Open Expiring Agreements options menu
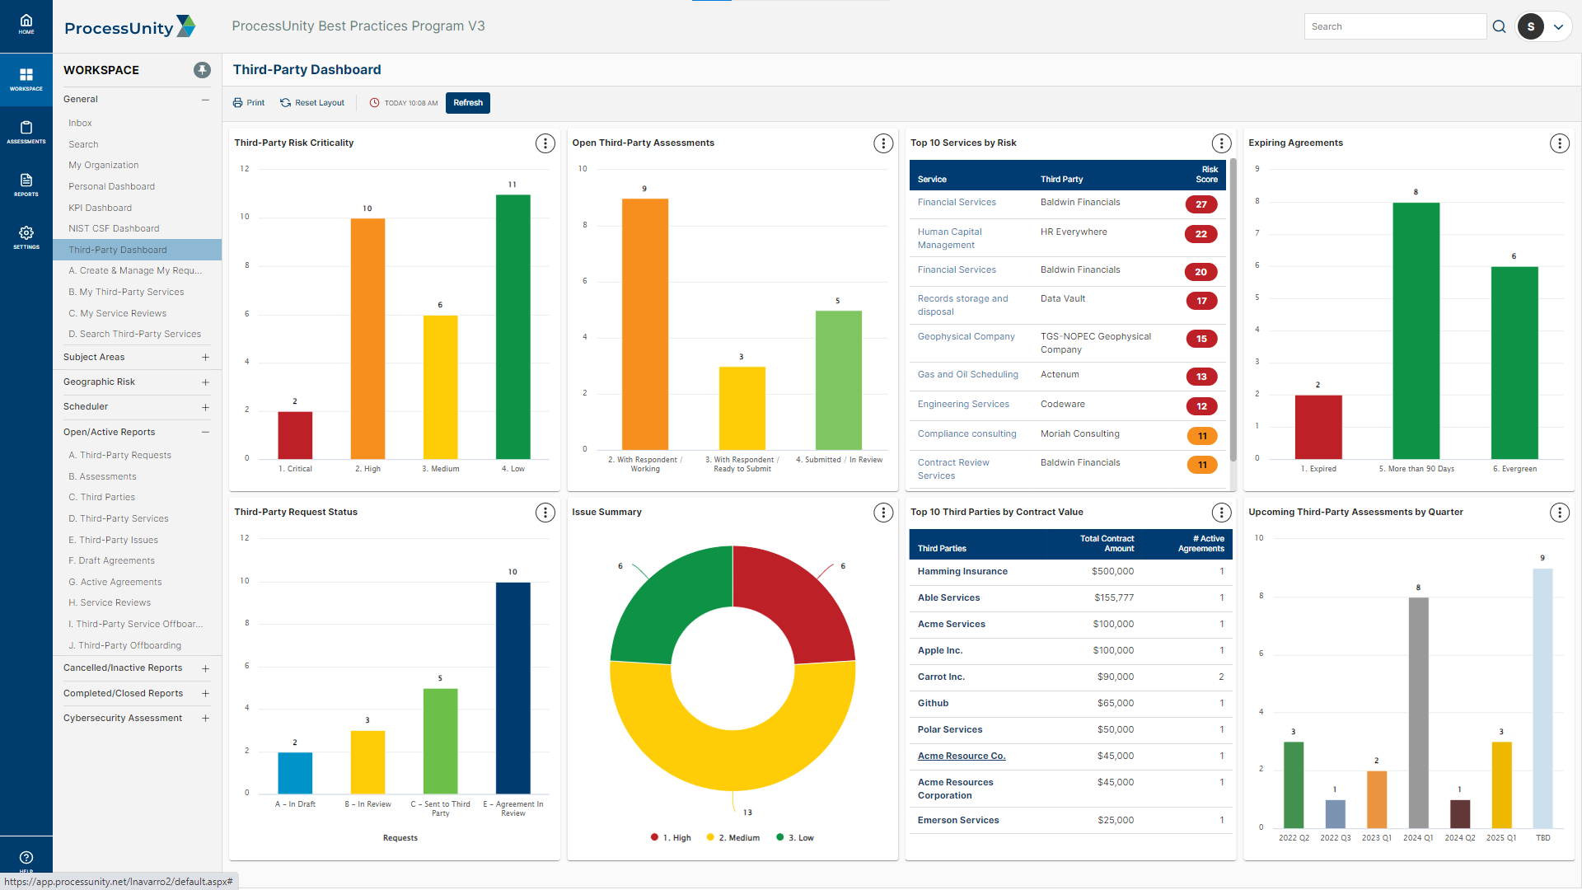The image size is (1582, 890). pyautogui.click(x=1560, y=143)
